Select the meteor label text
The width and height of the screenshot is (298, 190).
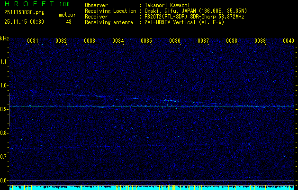67,15
